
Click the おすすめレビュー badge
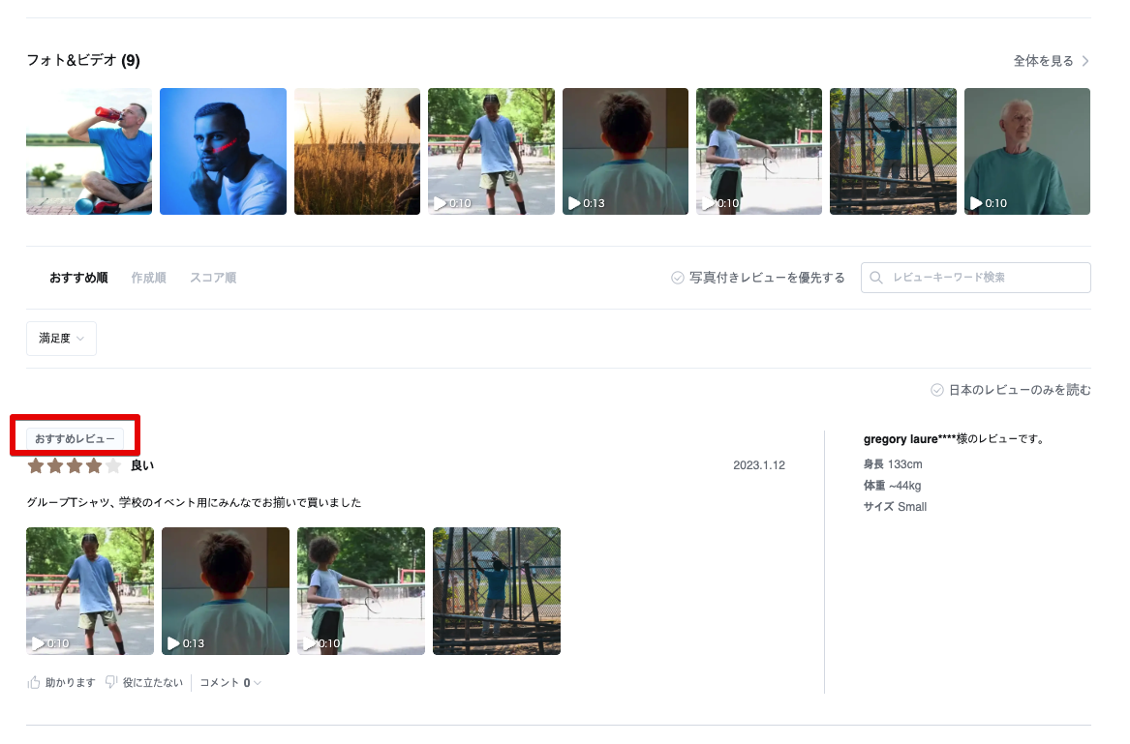pos(75,438)
